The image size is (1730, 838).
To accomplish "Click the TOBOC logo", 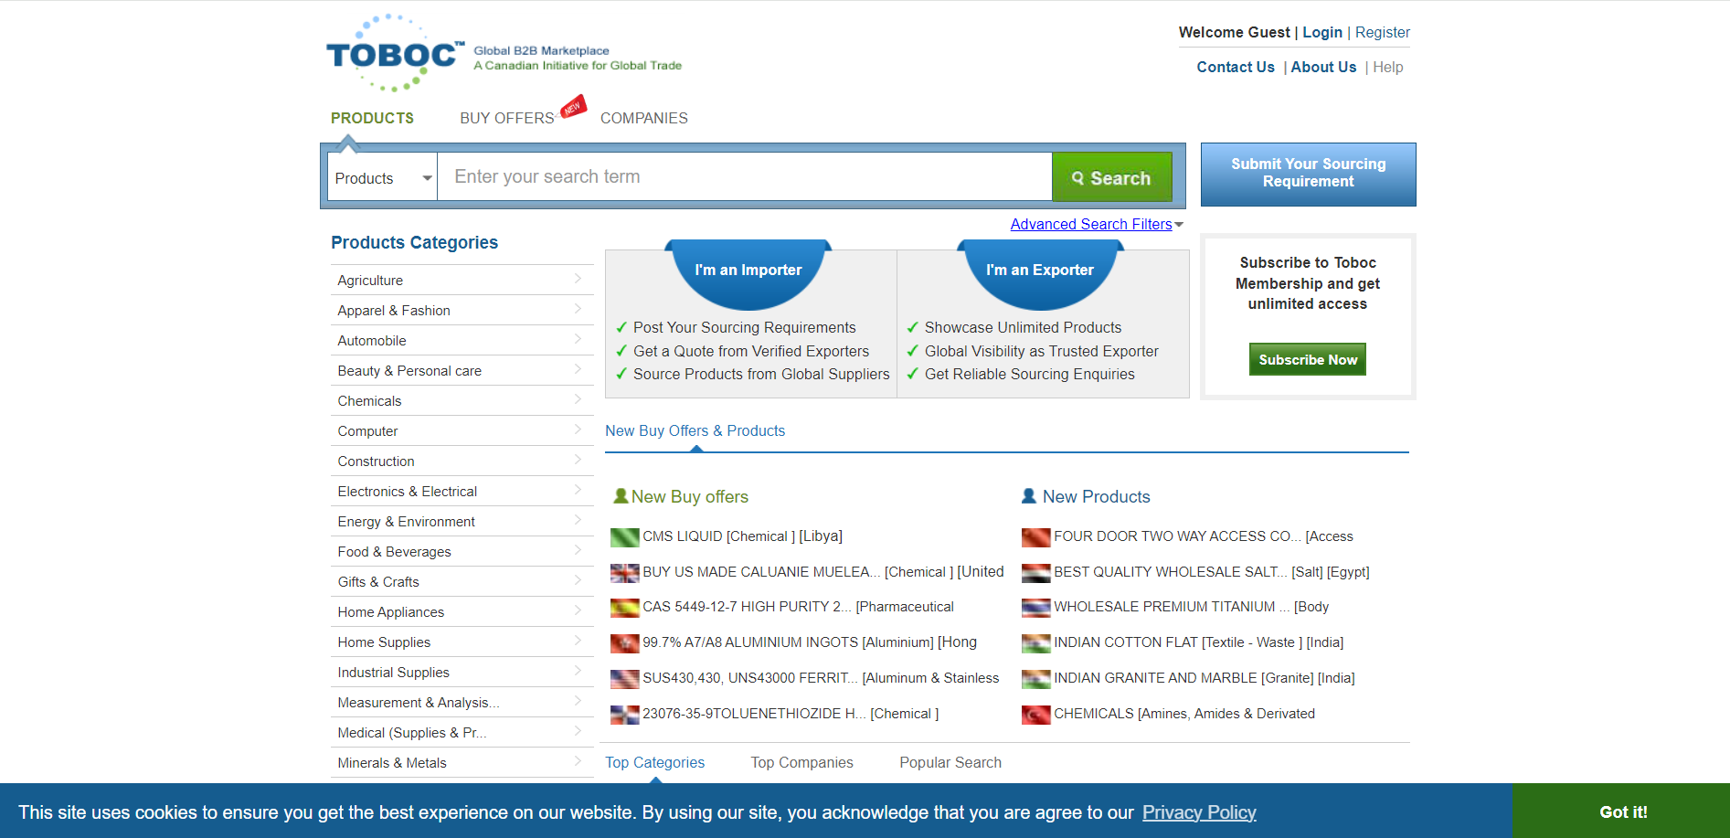I will [396, 53].
